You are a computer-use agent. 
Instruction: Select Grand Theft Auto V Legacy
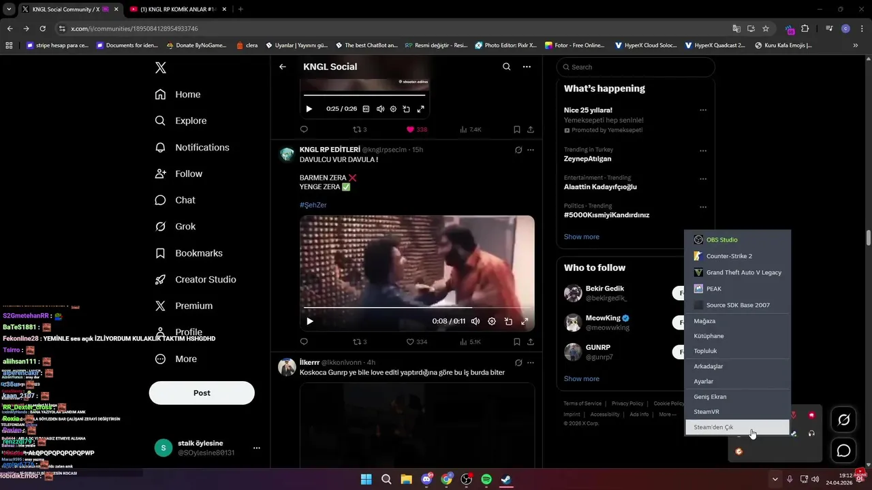[738, 272]
